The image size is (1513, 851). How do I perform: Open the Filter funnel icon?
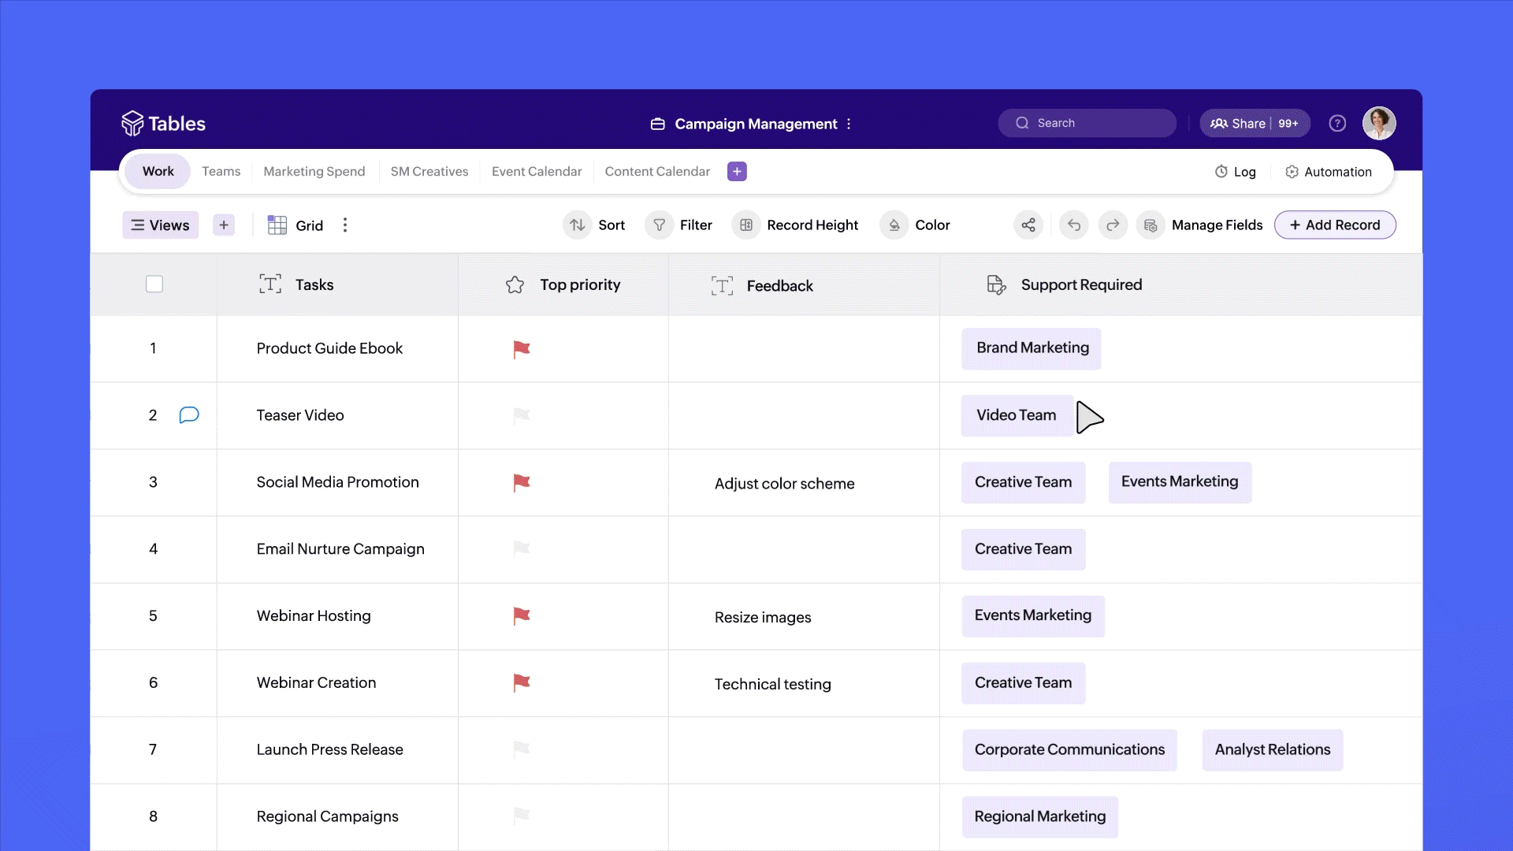[660, 225]
